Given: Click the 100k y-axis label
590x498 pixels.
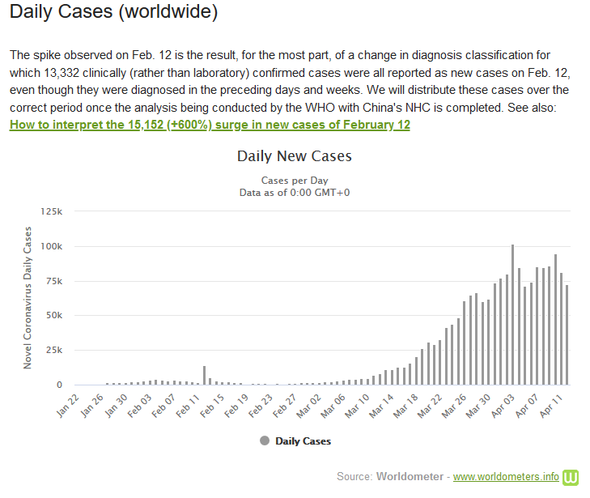Looking at the screenshot, I should pyautogui.click(x=51, y=246).
